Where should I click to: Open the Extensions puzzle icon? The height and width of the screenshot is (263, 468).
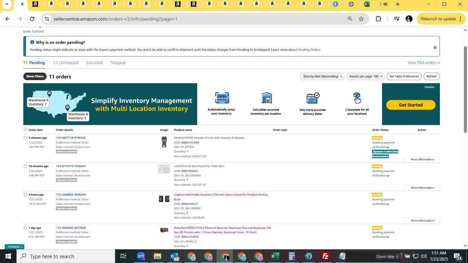coord(378,19)
